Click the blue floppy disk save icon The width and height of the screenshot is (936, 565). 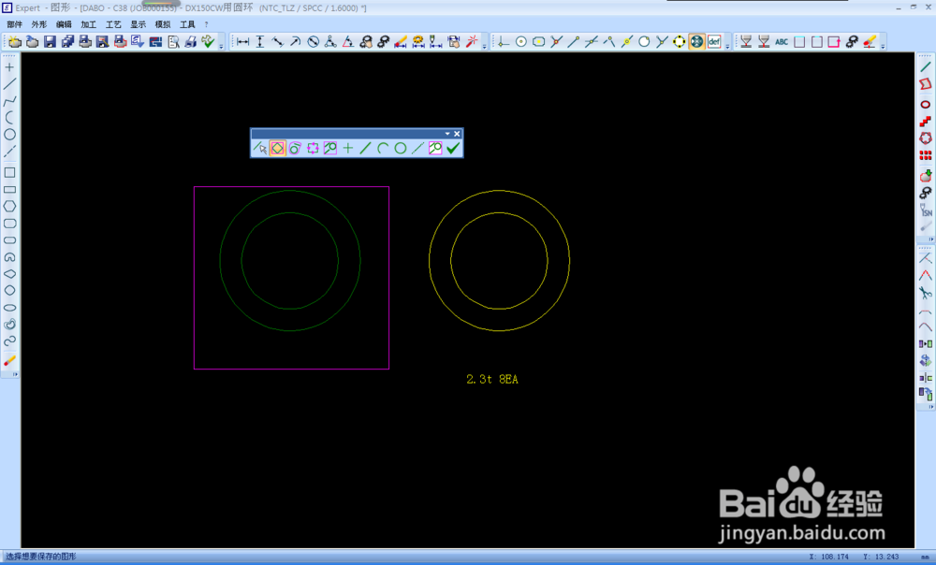(x=51, y=42)
